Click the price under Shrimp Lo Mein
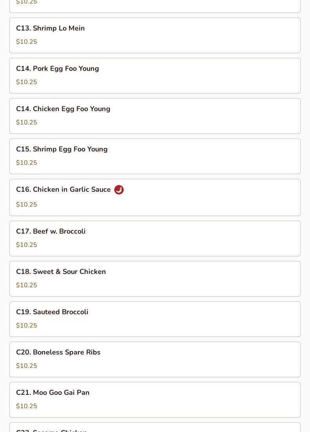Viewport: 310px width, 432px height. pos(27,41)
